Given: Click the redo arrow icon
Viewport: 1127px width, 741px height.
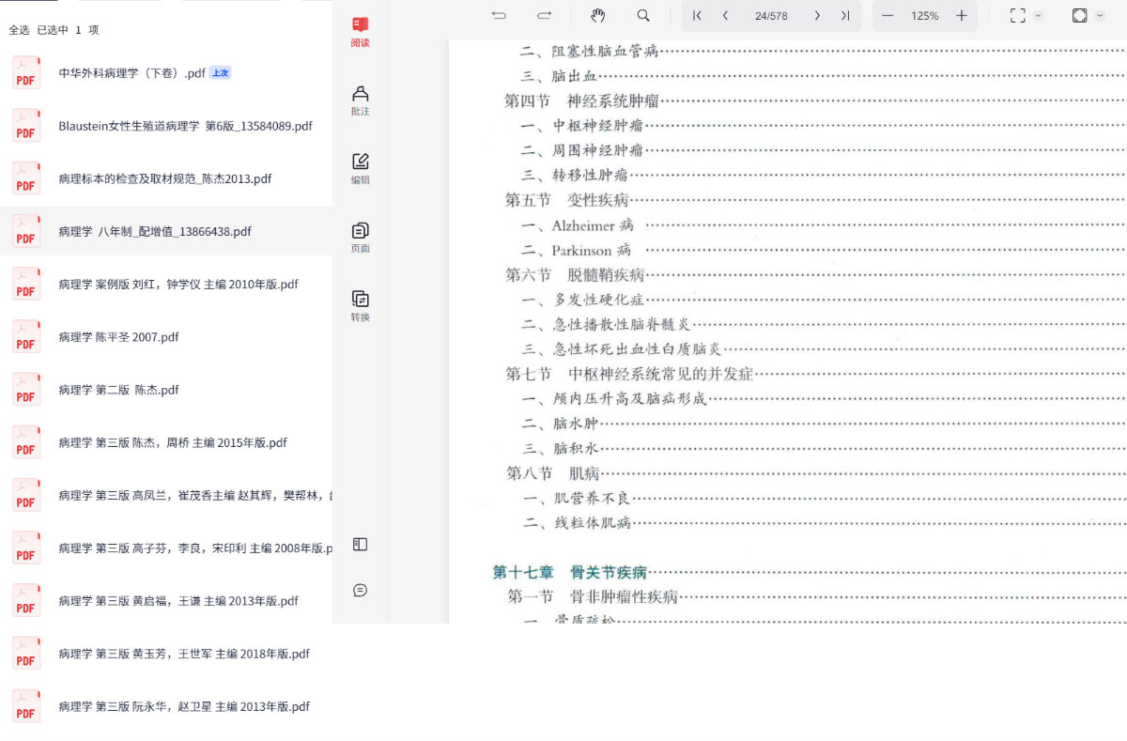Looking at the screenshot, I should (544, 16).
